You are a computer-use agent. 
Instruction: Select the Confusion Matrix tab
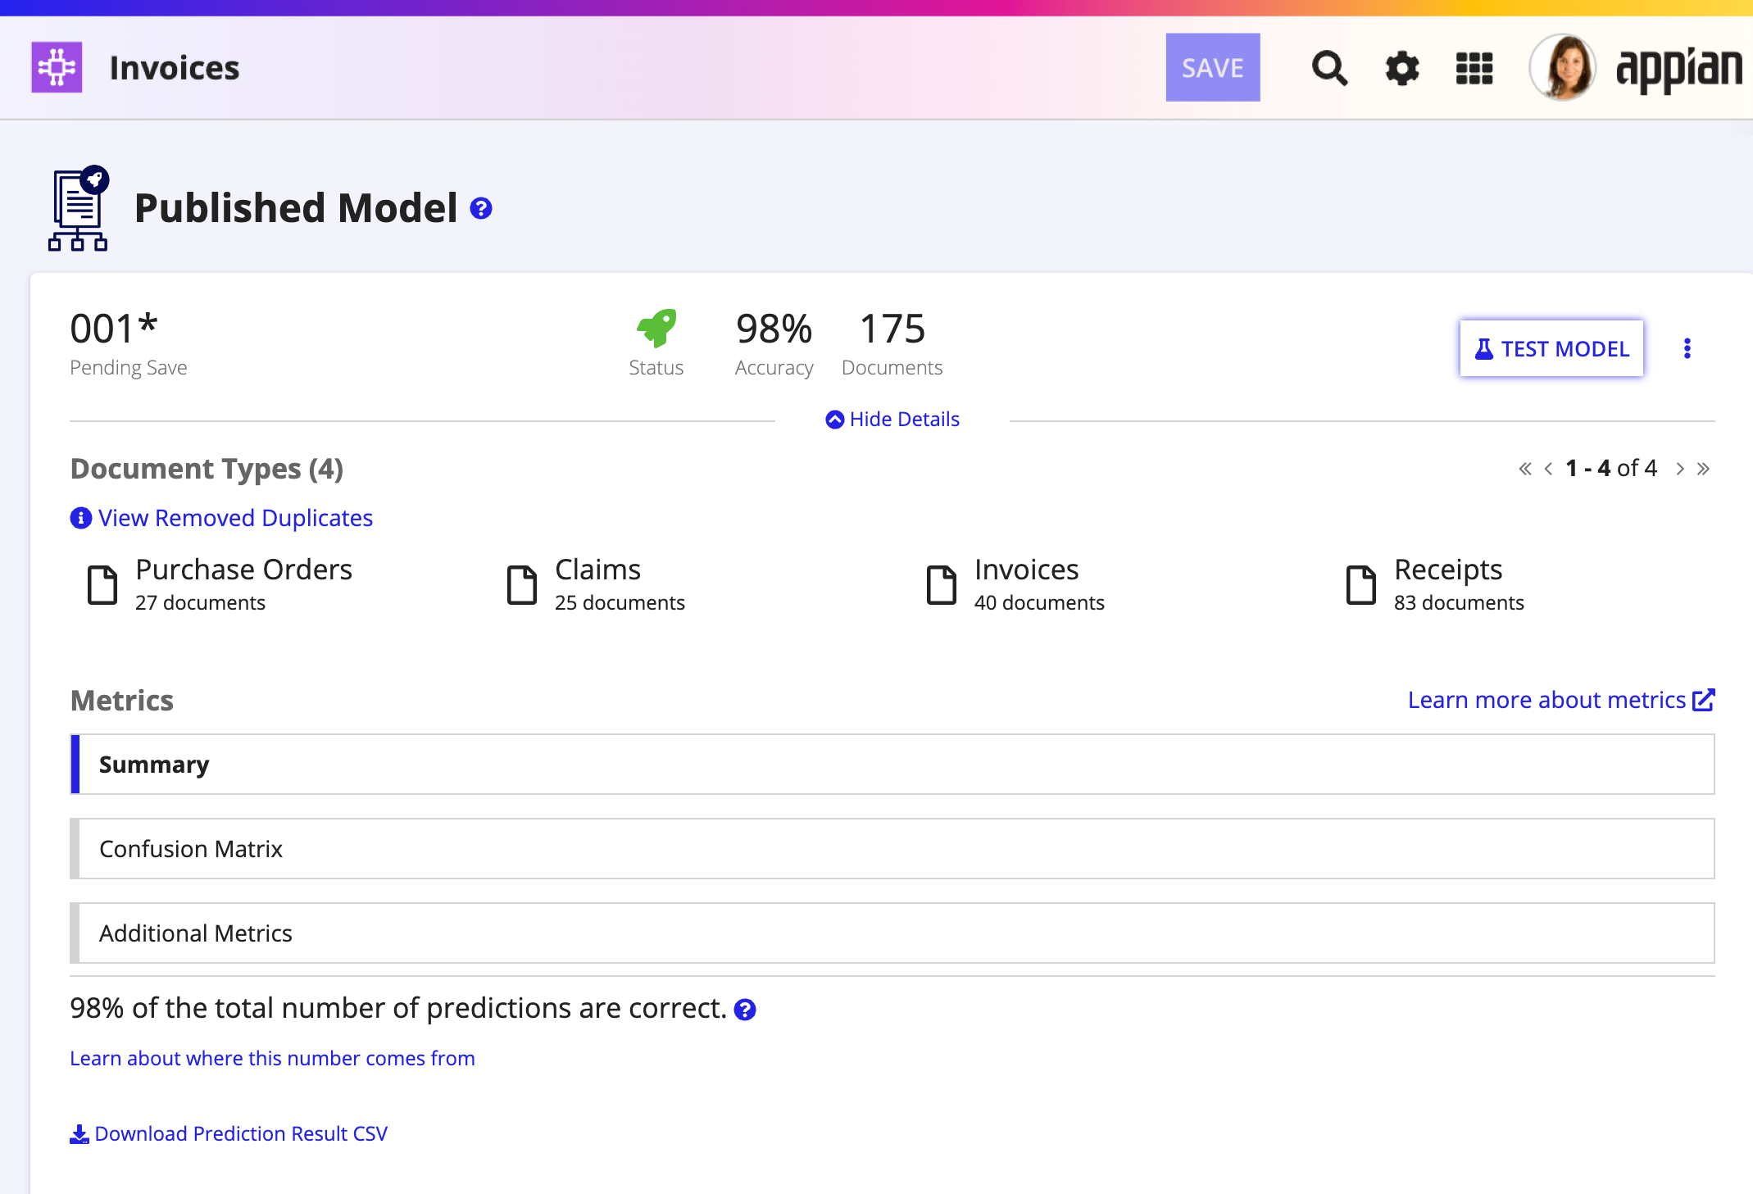coord(892,848)
